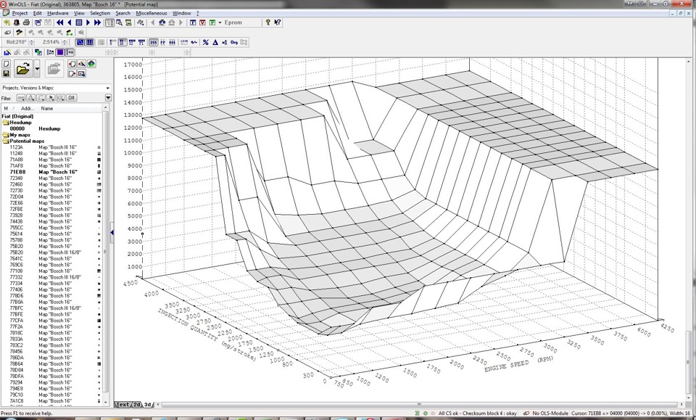
Task: Adjust the rotation Rot:210° spinner
Action: (x=32, y=42)
